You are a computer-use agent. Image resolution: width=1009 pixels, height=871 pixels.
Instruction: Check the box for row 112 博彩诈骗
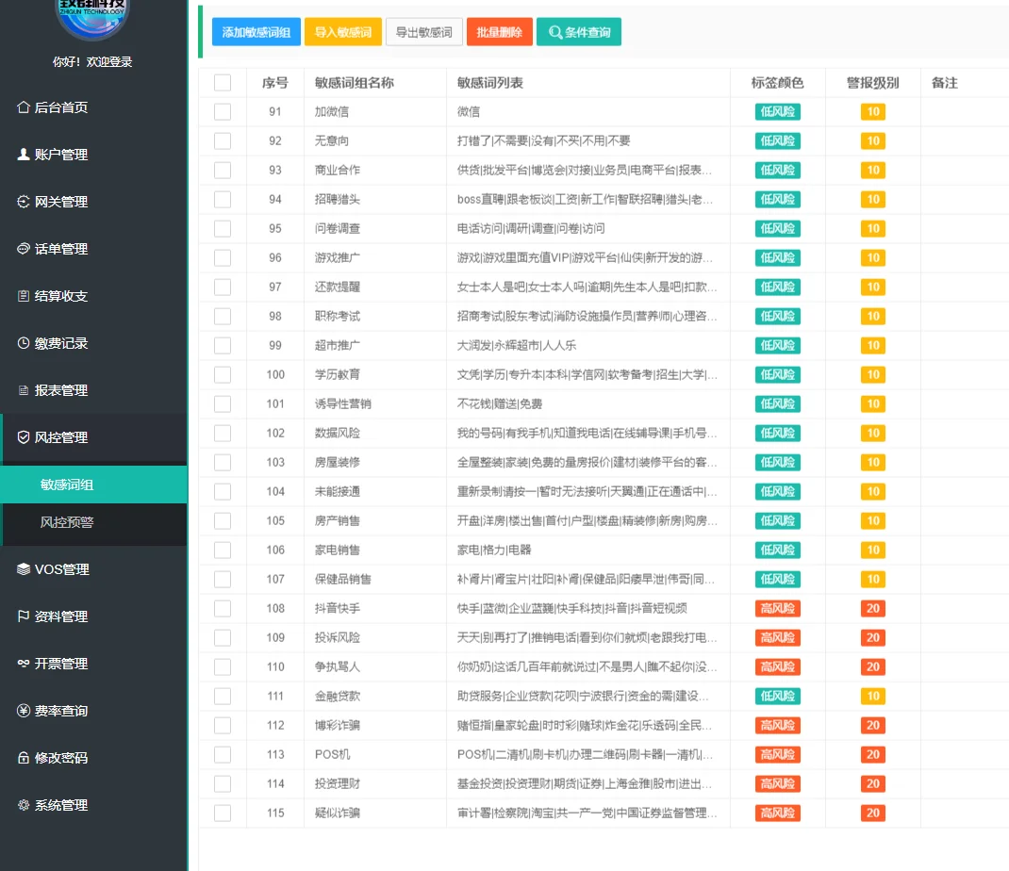click(x=223, y=725)
